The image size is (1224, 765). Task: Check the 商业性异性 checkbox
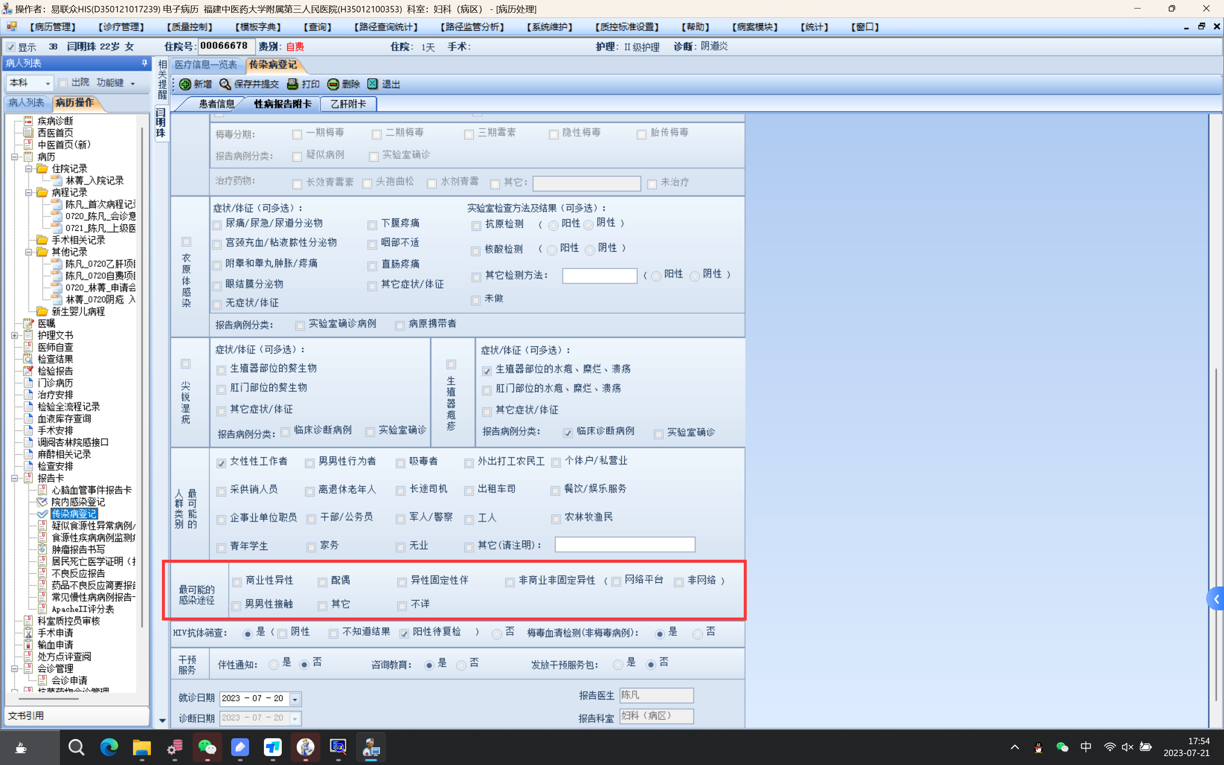(237, 582)
